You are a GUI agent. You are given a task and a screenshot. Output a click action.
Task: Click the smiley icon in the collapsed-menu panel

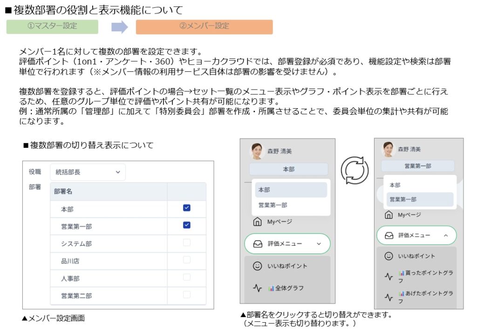258,266
